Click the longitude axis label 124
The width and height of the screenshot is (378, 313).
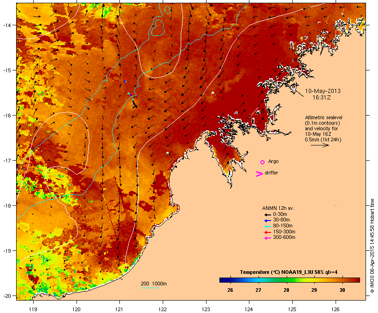[249, 309]
